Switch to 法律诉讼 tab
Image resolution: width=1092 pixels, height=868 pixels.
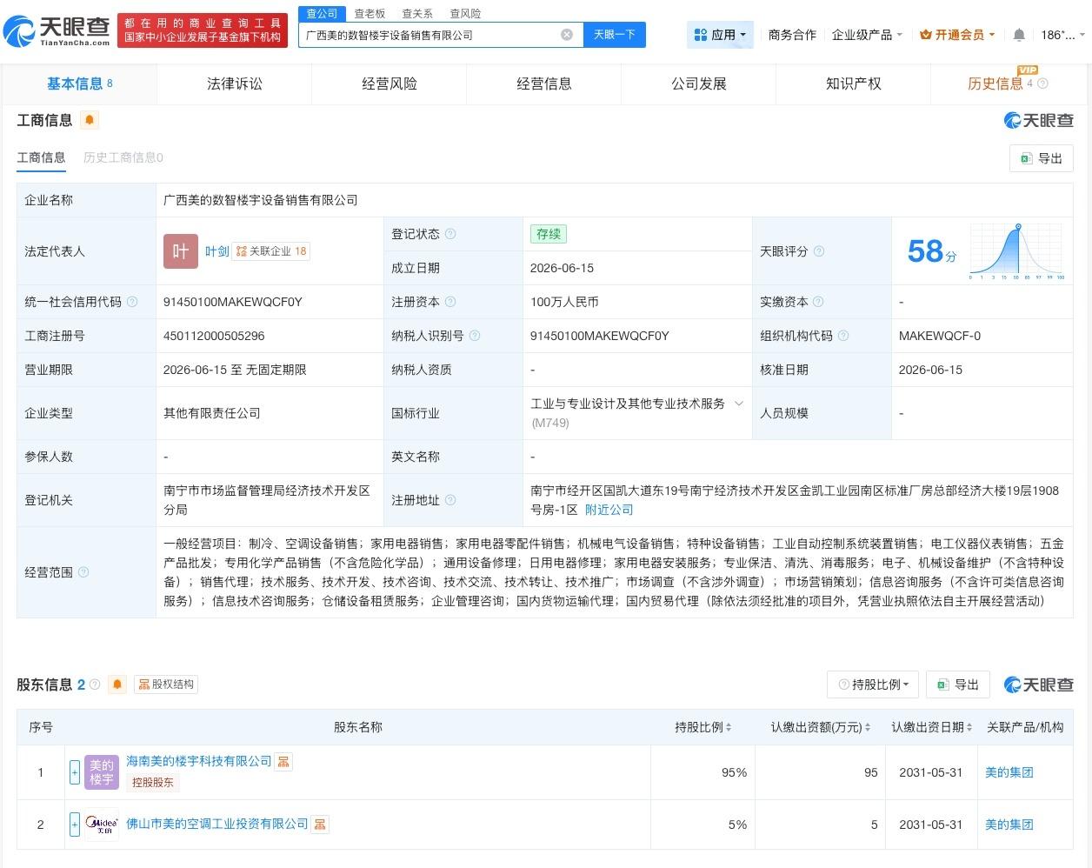coord(235,83)
